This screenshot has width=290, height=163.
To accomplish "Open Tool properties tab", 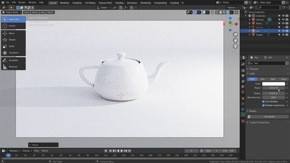I will click(243, 64).
